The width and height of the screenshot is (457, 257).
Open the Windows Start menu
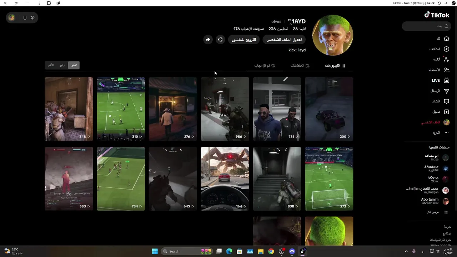155,251
